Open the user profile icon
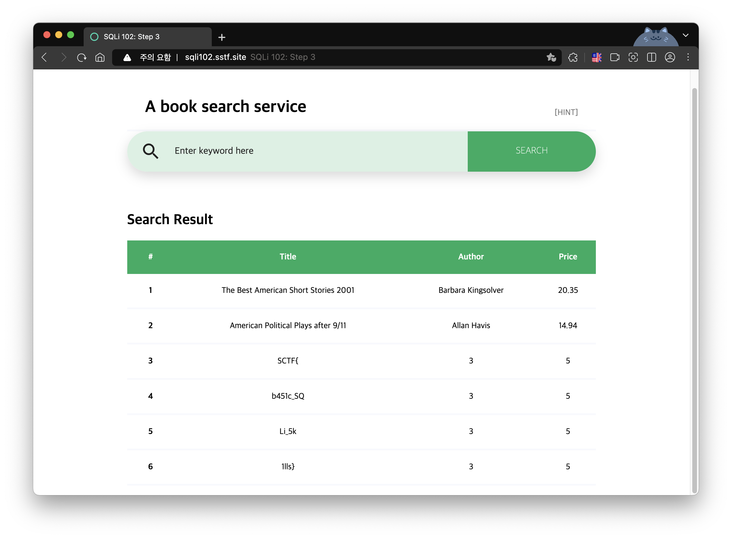 [670, 58]
